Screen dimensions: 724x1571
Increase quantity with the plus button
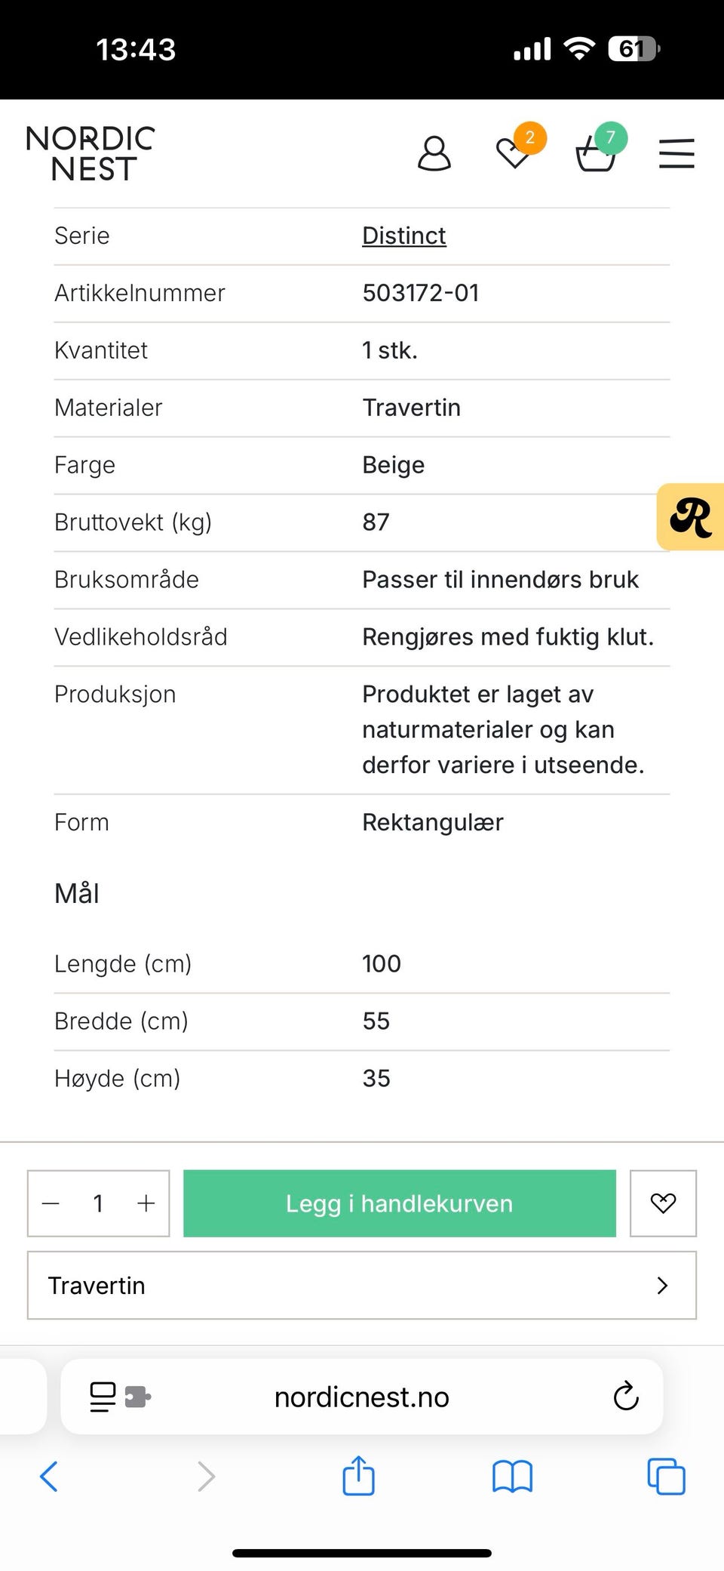coord(146,1203)
